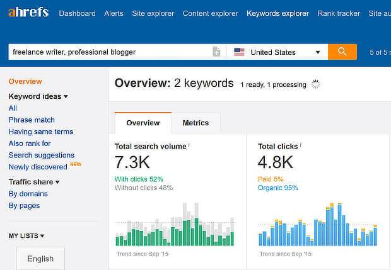The height and width of the screenshot is (270, 391).
Task: Click the green search volume trend chart
Action: (x=175, y=225)
